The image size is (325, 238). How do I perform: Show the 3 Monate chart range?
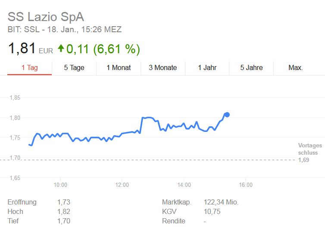(x=163, y=67)
